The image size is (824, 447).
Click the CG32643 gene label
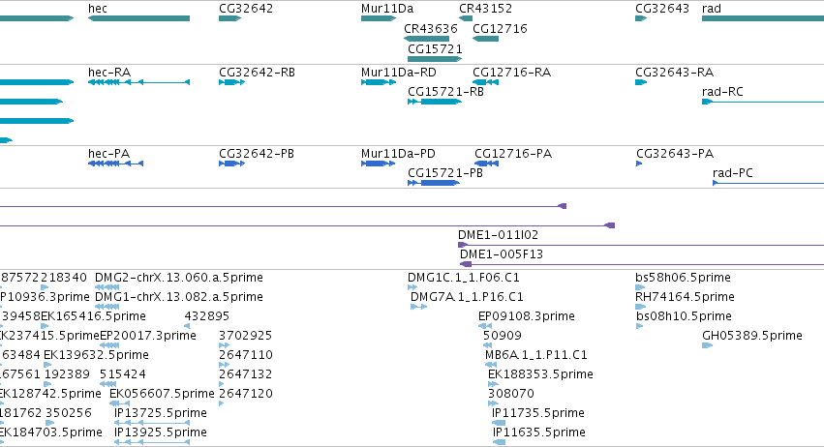click(x=662, y=9)
